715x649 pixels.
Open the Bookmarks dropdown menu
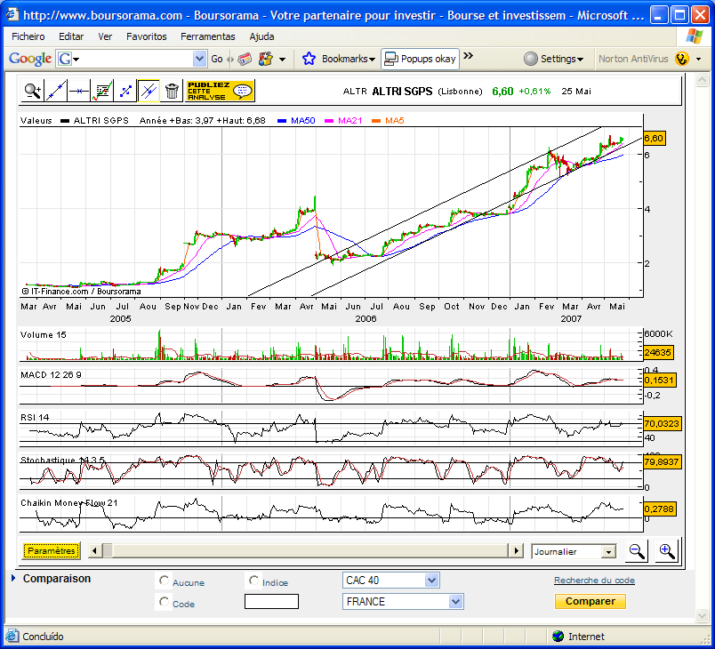pyautogui.click(x=349, y=59)
